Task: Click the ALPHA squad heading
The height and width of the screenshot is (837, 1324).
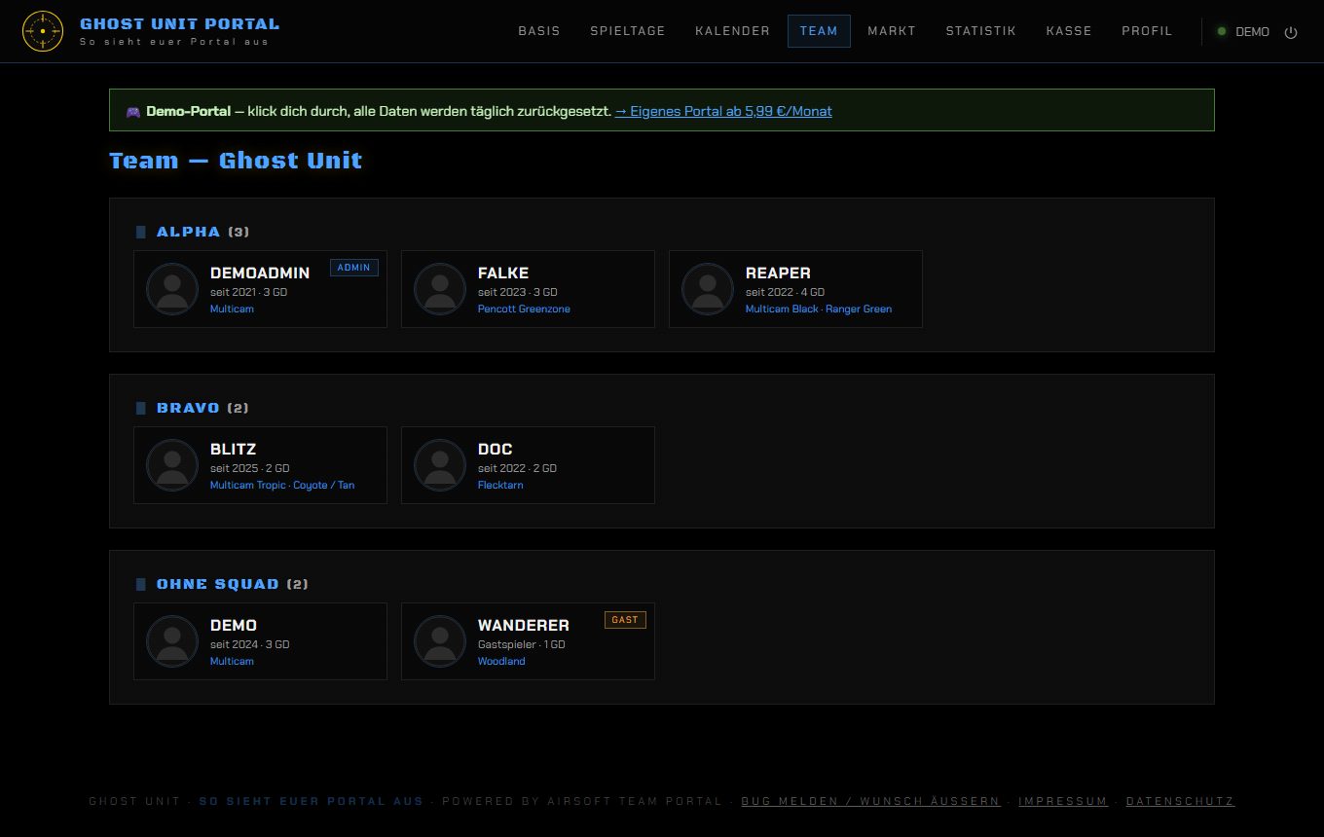Action: (189, 232)
